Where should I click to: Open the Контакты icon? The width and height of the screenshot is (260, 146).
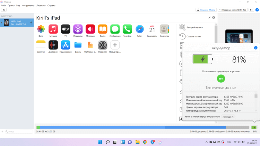[164, 29]
